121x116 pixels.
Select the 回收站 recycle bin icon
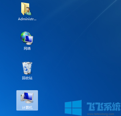coord(27,68)
